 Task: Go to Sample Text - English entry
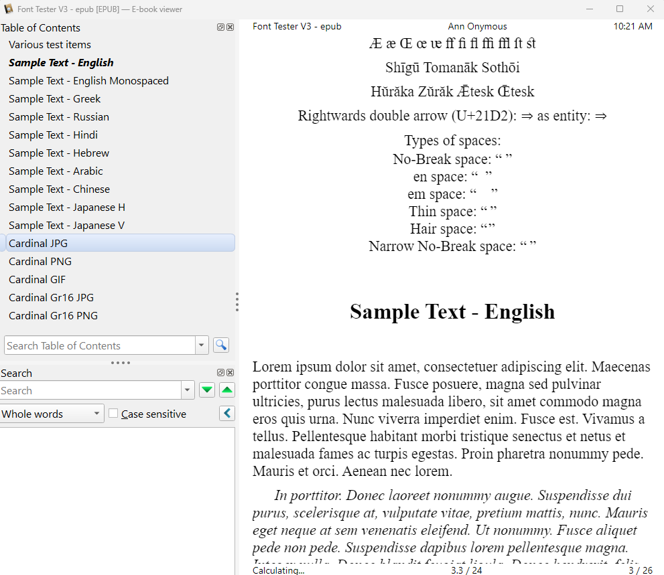point(62,63)
